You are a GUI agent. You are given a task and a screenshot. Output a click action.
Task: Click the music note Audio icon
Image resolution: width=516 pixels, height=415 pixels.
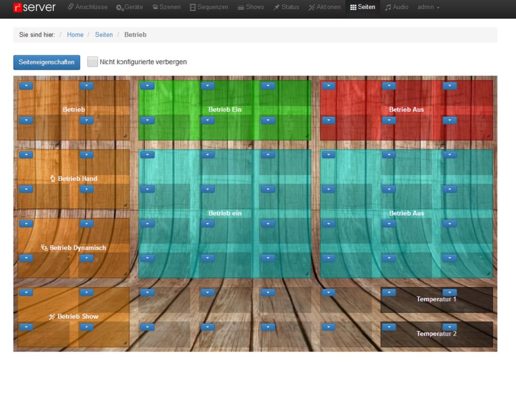pyautogui.click(x=388, y=7)
